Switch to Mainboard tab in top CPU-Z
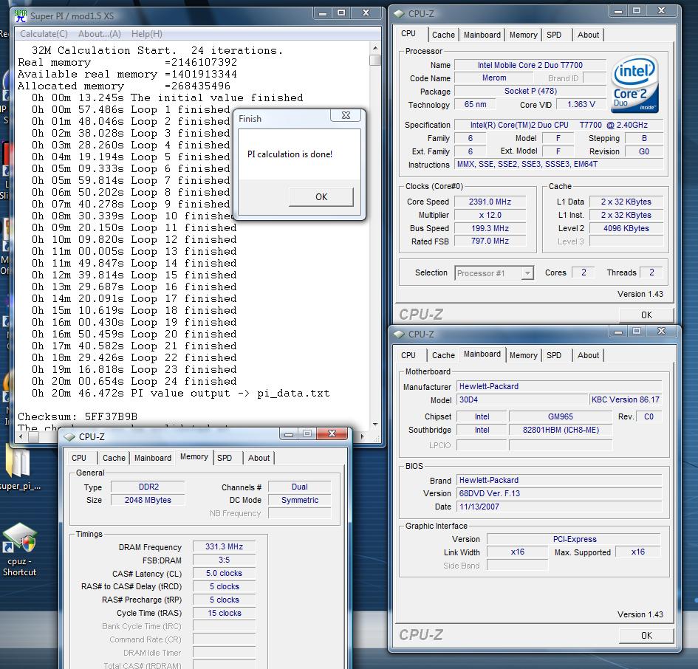 click(x=482, y=35)
